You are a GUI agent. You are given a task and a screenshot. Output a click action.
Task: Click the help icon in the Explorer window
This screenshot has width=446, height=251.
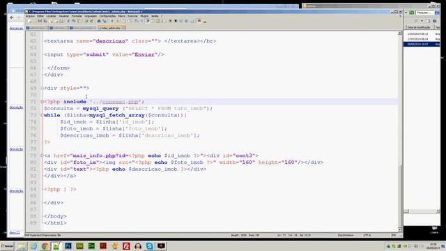coord(434,21)
